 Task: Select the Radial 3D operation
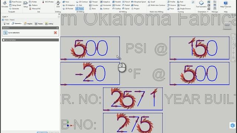click(x=126, y=5)
